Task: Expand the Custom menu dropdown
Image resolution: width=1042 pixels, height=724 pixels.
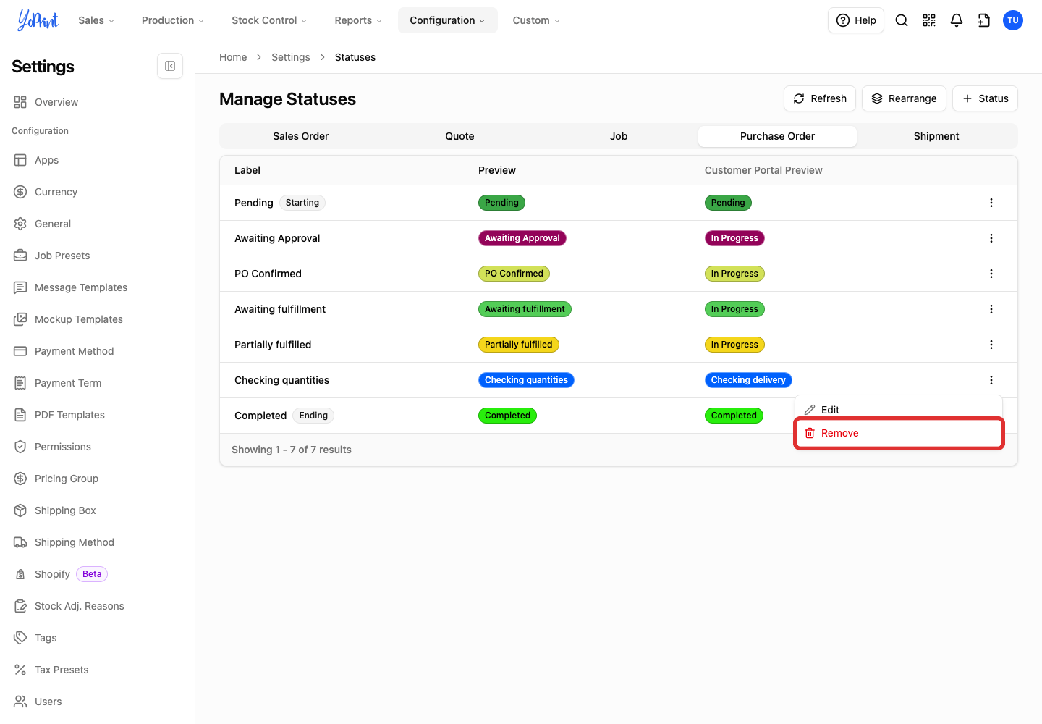Action: 536,20
